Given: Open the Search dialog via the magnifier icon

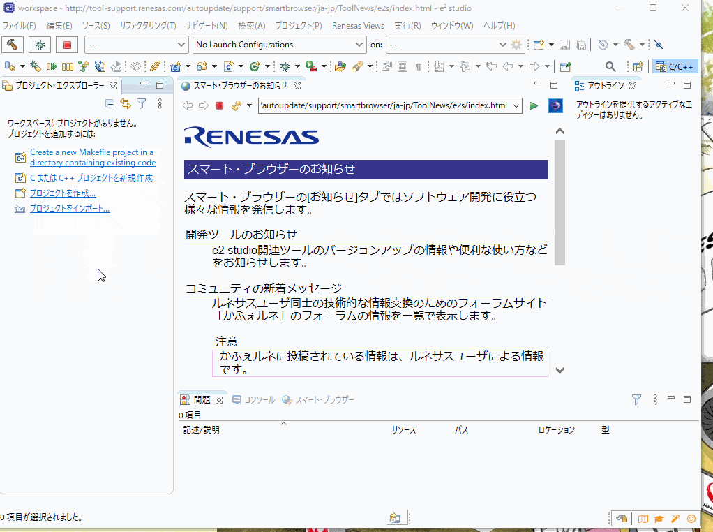Looking at the screenshot, I should [610, 66].
